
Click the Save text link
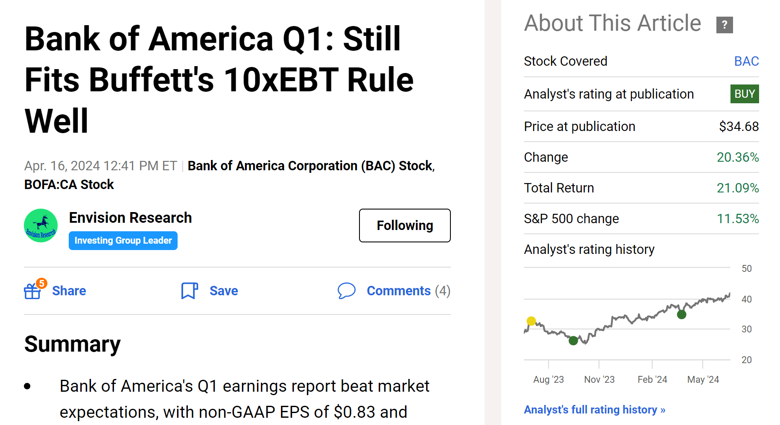pyautogui.click(x=224, y=291)
